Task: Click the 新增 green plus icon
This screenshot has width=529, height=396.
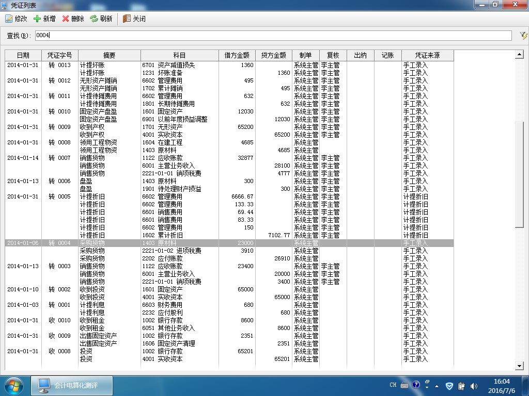Action: pyautogui.click(x=37, y=19)
